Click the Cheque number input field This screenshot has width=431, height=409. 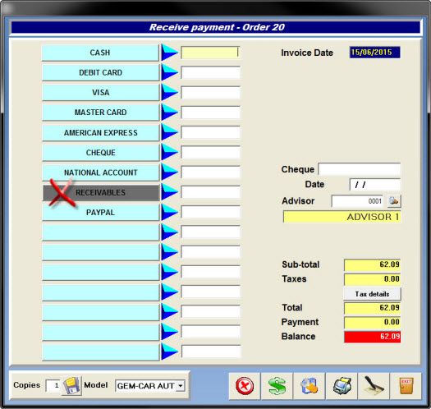tap(360, 169)
